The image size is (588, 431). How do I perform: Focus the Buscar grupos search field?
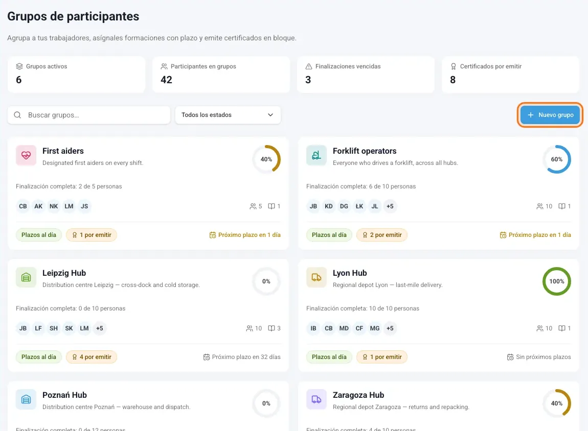tap(89, 115)
